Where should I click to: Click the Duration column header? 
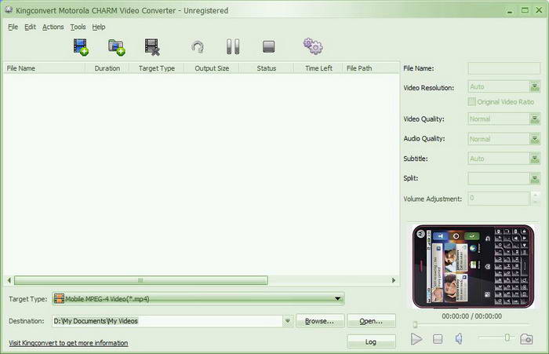[107, 68]
